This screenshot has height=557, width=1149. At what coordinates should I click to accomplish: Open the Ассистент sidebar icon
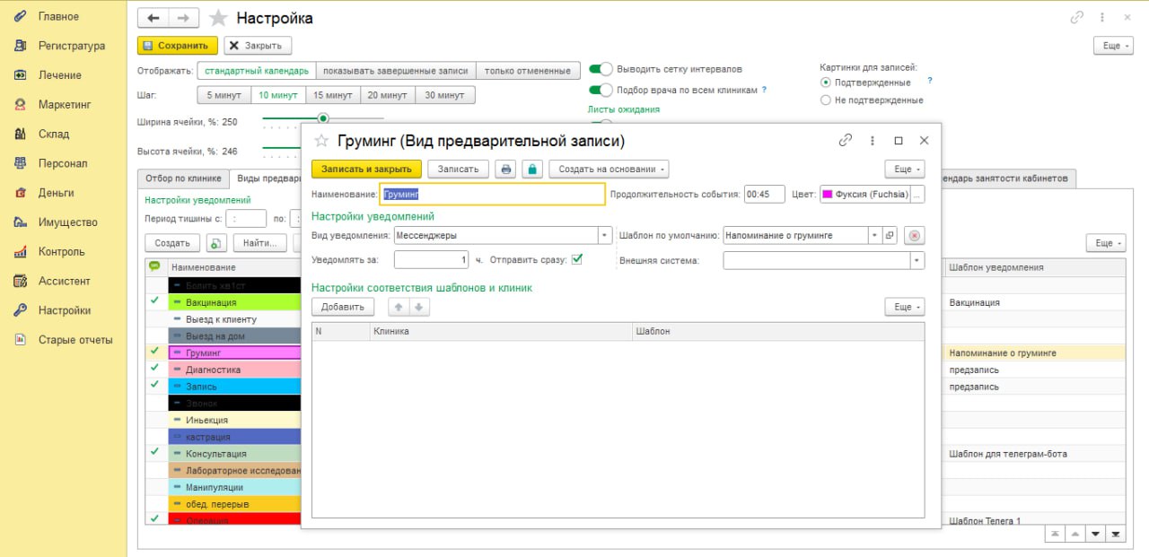click(x=20, y=281)
